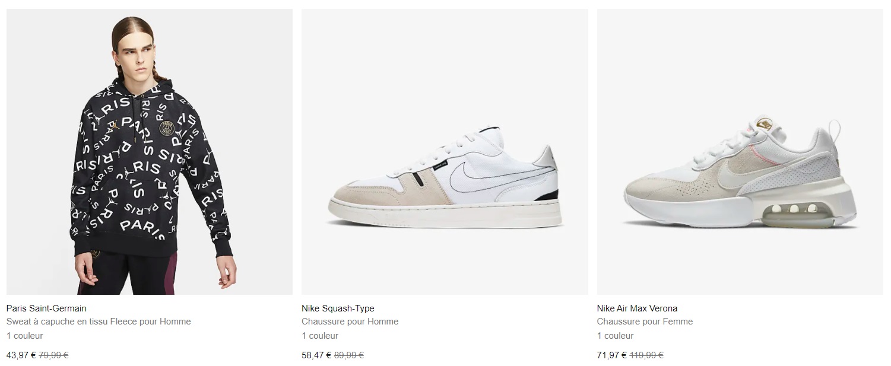Screen dimensions: 891x366
Task: Click the crossed-out 119,99 € original price
Action: tap(646, 355)
